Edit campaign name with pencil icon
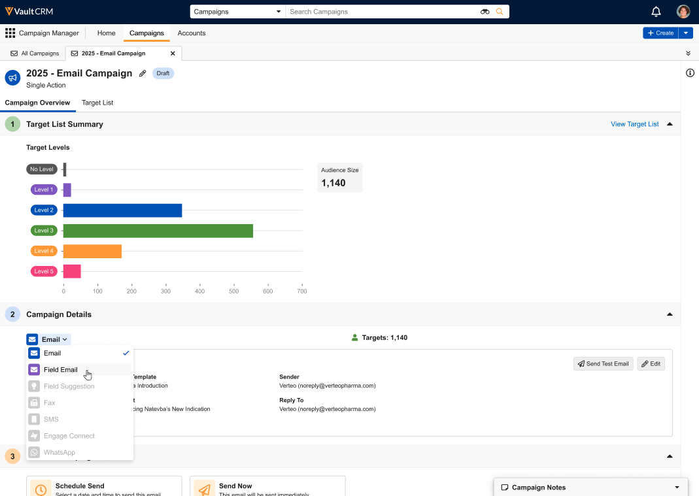 (143, 74)
